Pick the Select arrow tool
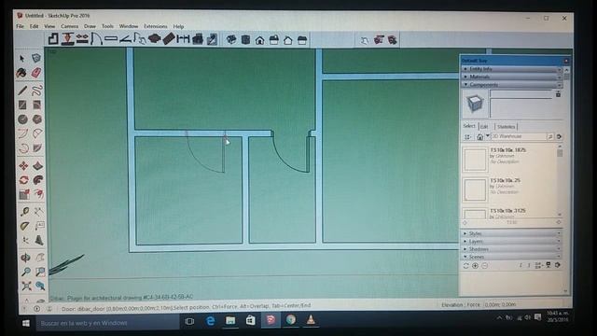Viewport: 597px width, 336px height. pyautogui.click(x=21, y=58)
